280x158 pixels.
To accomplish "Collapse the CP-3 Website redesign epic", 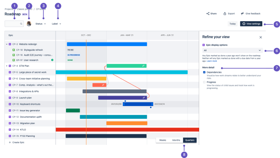I will coord(7,44).
